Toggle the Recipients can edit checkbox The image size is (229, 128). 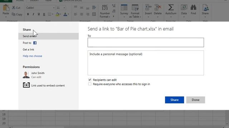click(90, 80)
